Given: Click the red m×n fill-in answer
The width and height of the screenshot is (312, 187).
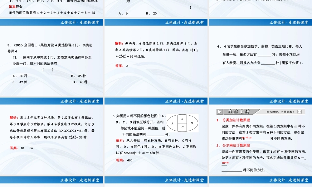Looking at the screenshot, I should 225,163.
